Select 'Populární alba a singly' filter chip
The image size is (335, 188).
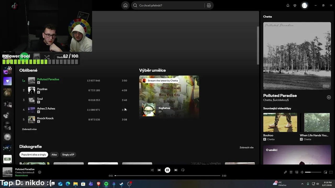(34, 155)
